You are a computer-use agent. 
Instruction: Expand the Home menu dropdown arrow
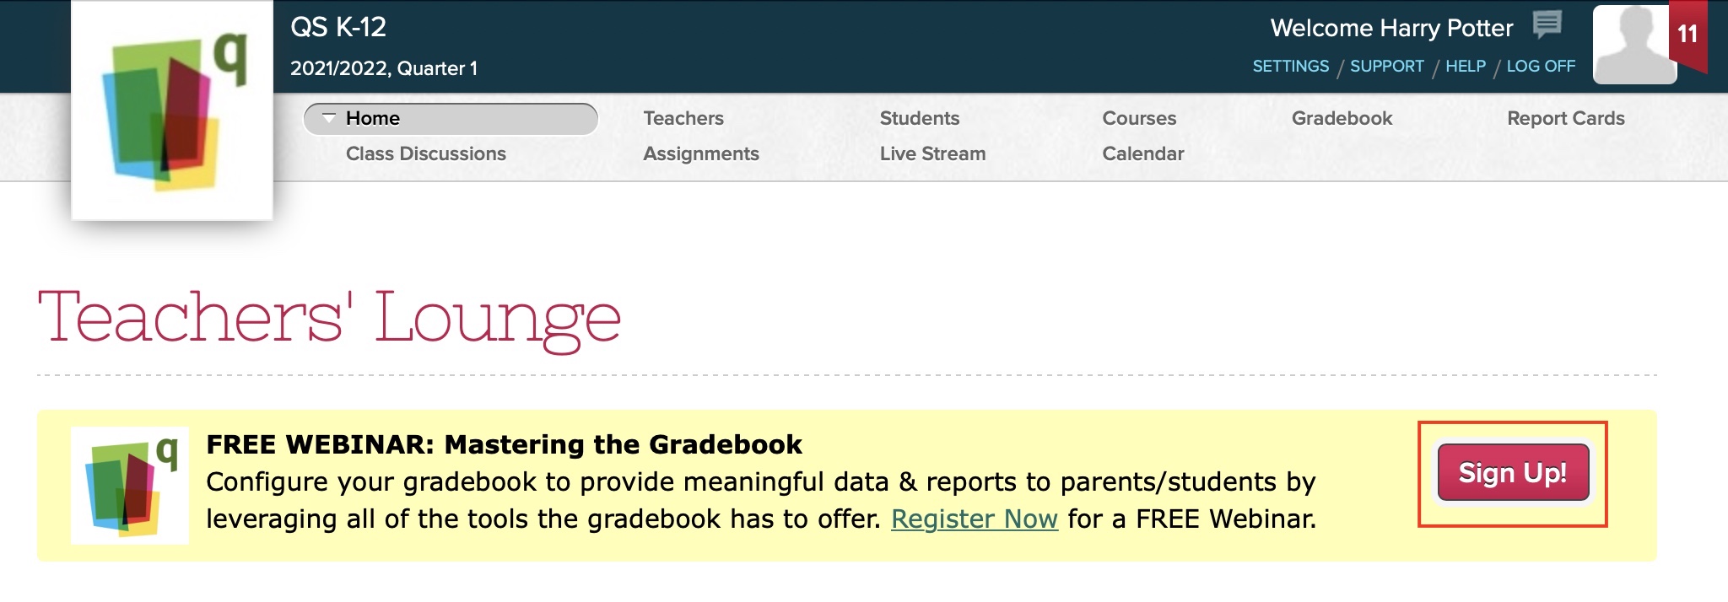(x=329, y=118)
